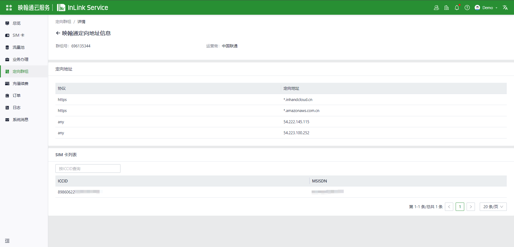
Task: Click the ICCID search field
Action: 88,169
